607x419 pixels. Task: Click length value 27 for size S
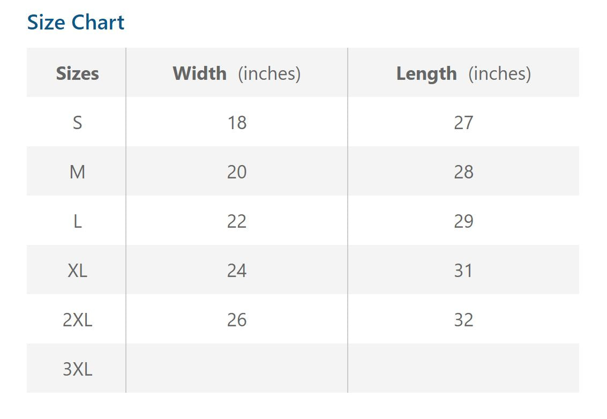click(x=463, y=123)
